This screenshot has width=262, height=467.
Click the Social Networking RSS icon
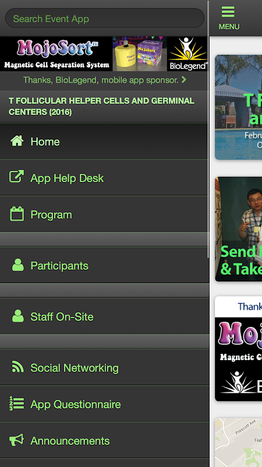click(18, 367)
